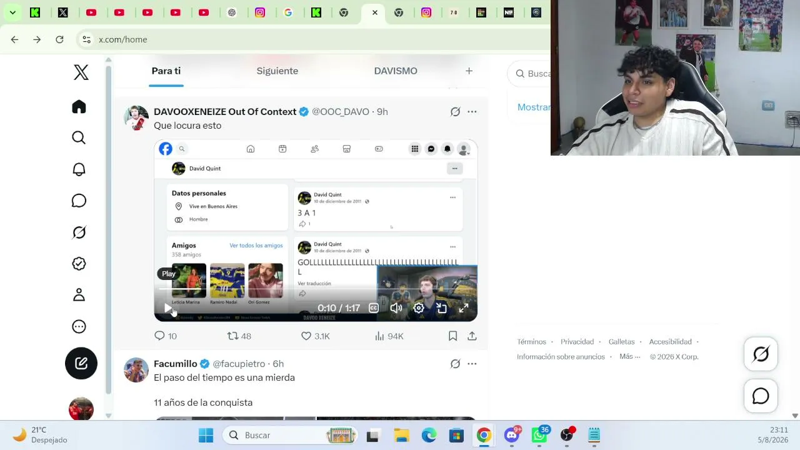Open Grok from the left sidebar
The height and width of the screenshot is (450, 800).
point(79,232)
